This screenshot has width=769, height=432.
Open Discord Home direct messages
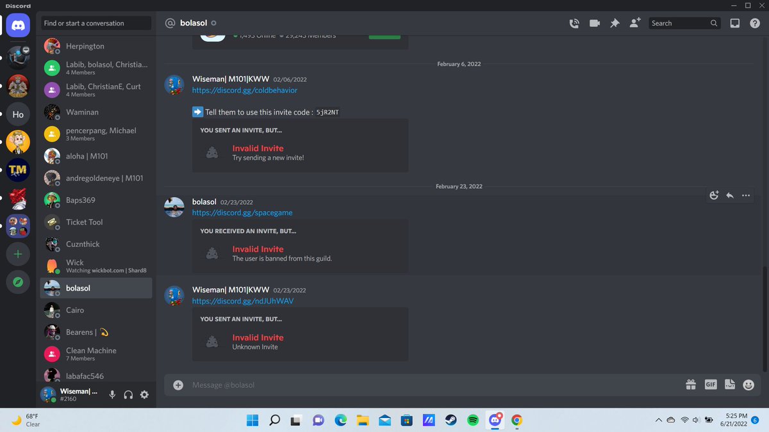[18, 25]
